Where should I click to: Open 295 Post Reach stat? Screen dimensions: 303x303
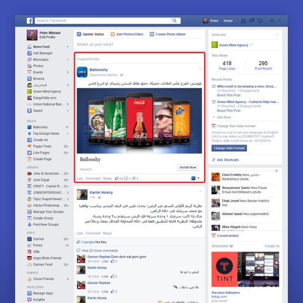pyautogui.click(x=263, y=66)
